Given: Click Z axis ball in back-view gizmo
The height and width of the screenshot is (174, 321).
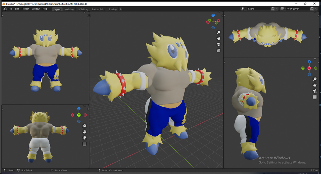Looking at the screenshot, I should [79, 109].
